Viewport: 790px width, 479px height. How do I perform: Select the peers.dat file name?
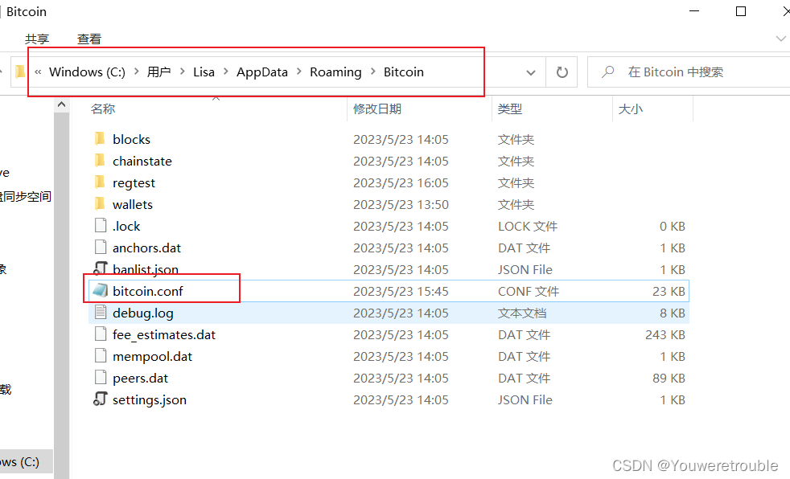[140, 378]
